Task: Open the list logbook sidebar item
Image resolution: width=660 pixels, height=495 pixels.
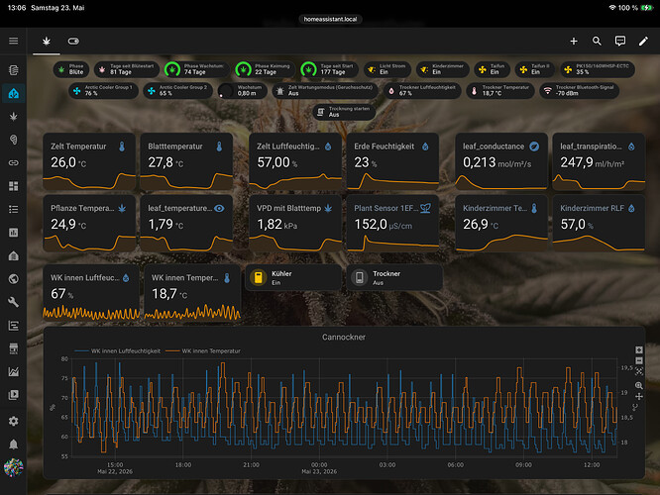Action: [14, 209]
